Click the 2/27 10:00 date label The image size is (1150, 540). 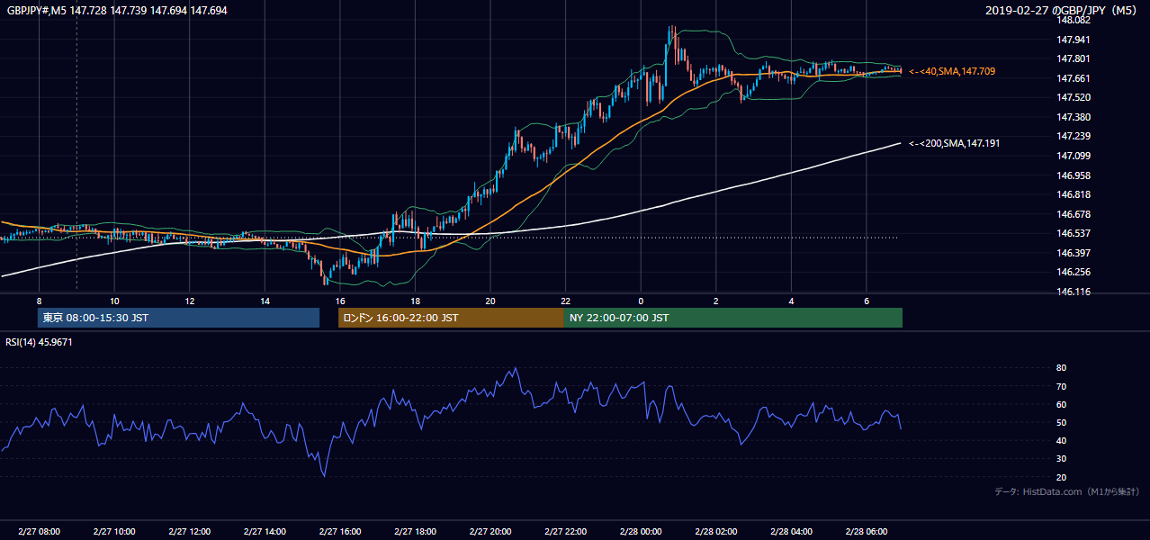point(114,532)
